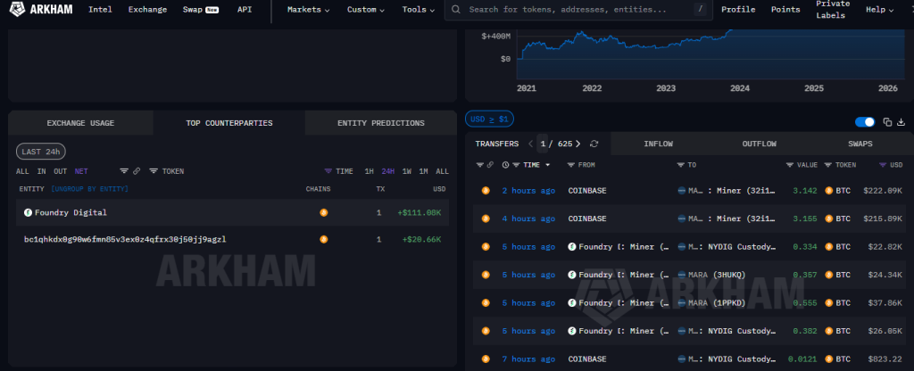The image size is (914, 371).
Task: Download the transfers data
Action: (901, 122)
